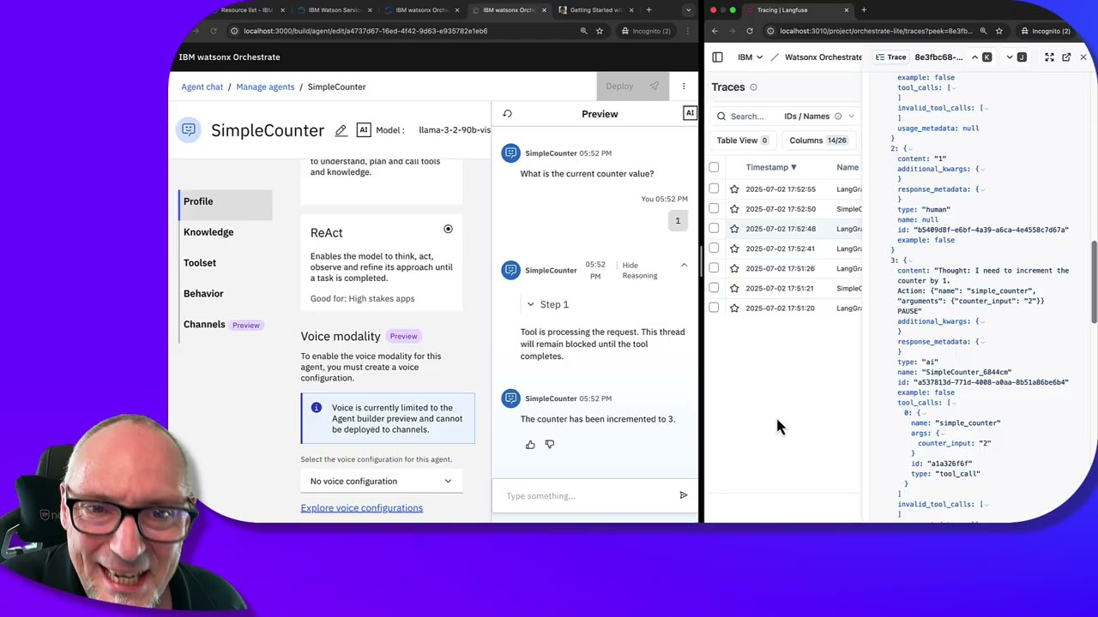The width and height of the screenshot is (1098, 617).
Task: Click the localhost:3000 address bar
Action: (x=403, y=31)
